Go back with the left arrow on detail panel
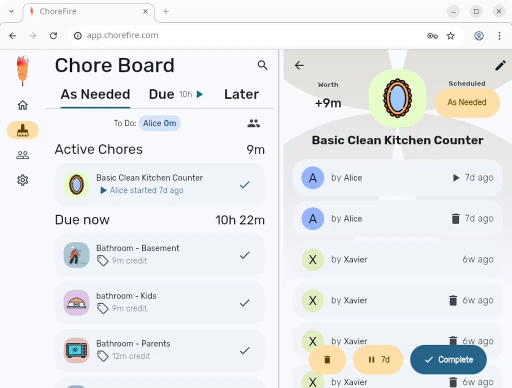 click(298, 65)
